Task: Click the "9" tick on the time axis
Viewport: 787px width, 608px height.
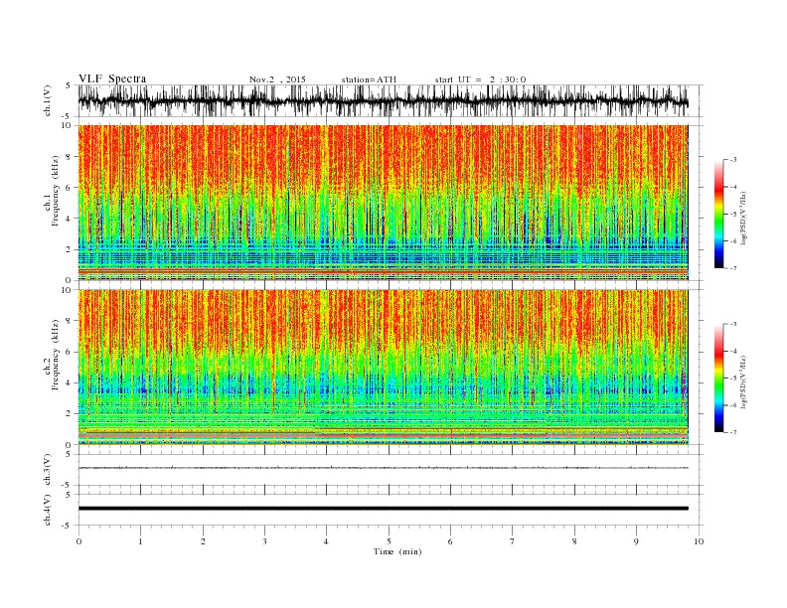Action: (636, 541)
